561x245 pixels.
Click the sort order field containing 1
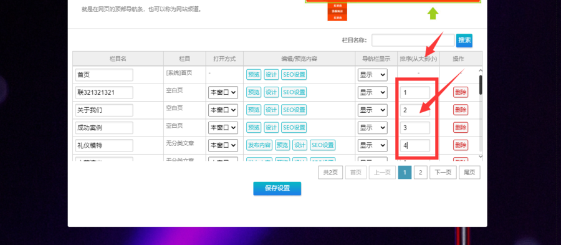[x=415, y=93]
